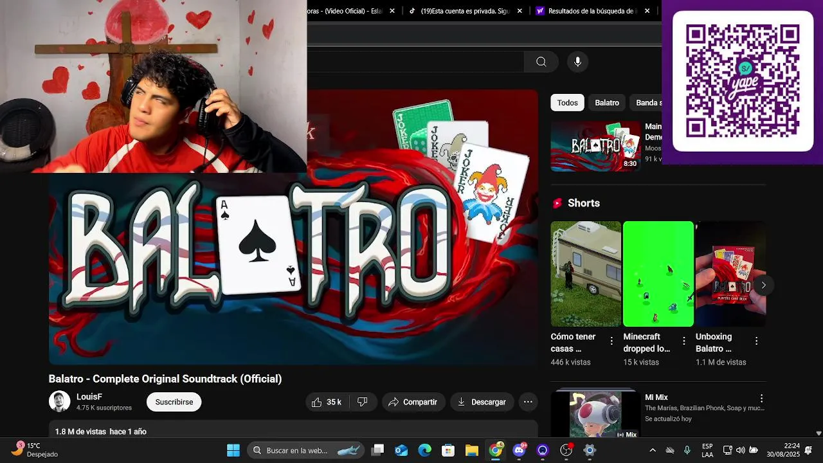Open Microsoft Edge from taskbar
This screenshot has height=463, width=823.
point(424,450)
